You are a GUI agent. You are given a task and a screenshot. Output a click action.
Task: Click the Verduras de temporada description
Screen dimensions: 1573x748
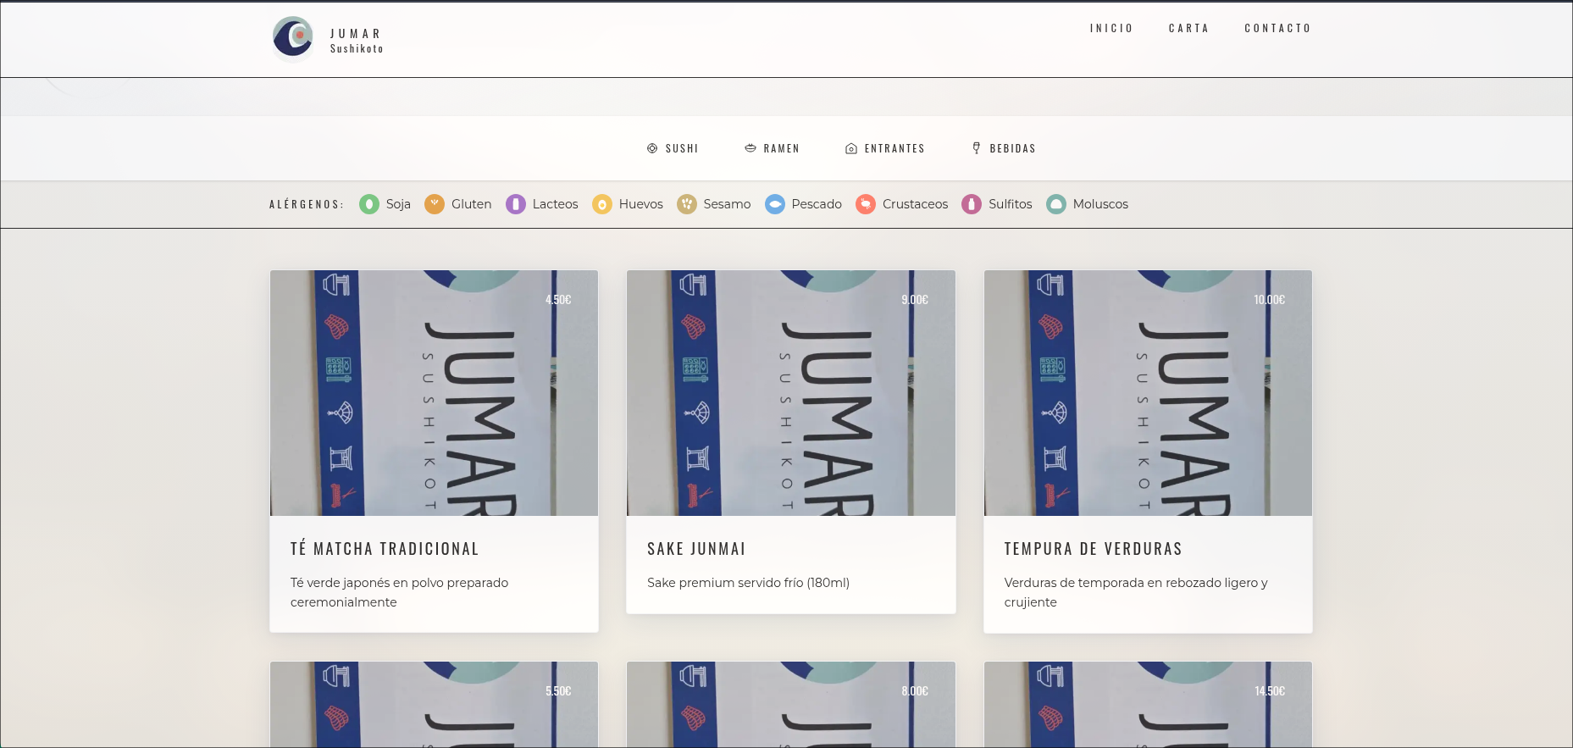(x=1136, y=592)
